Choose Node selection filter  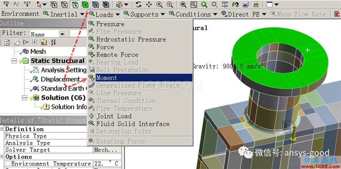(x=96, y=4)
